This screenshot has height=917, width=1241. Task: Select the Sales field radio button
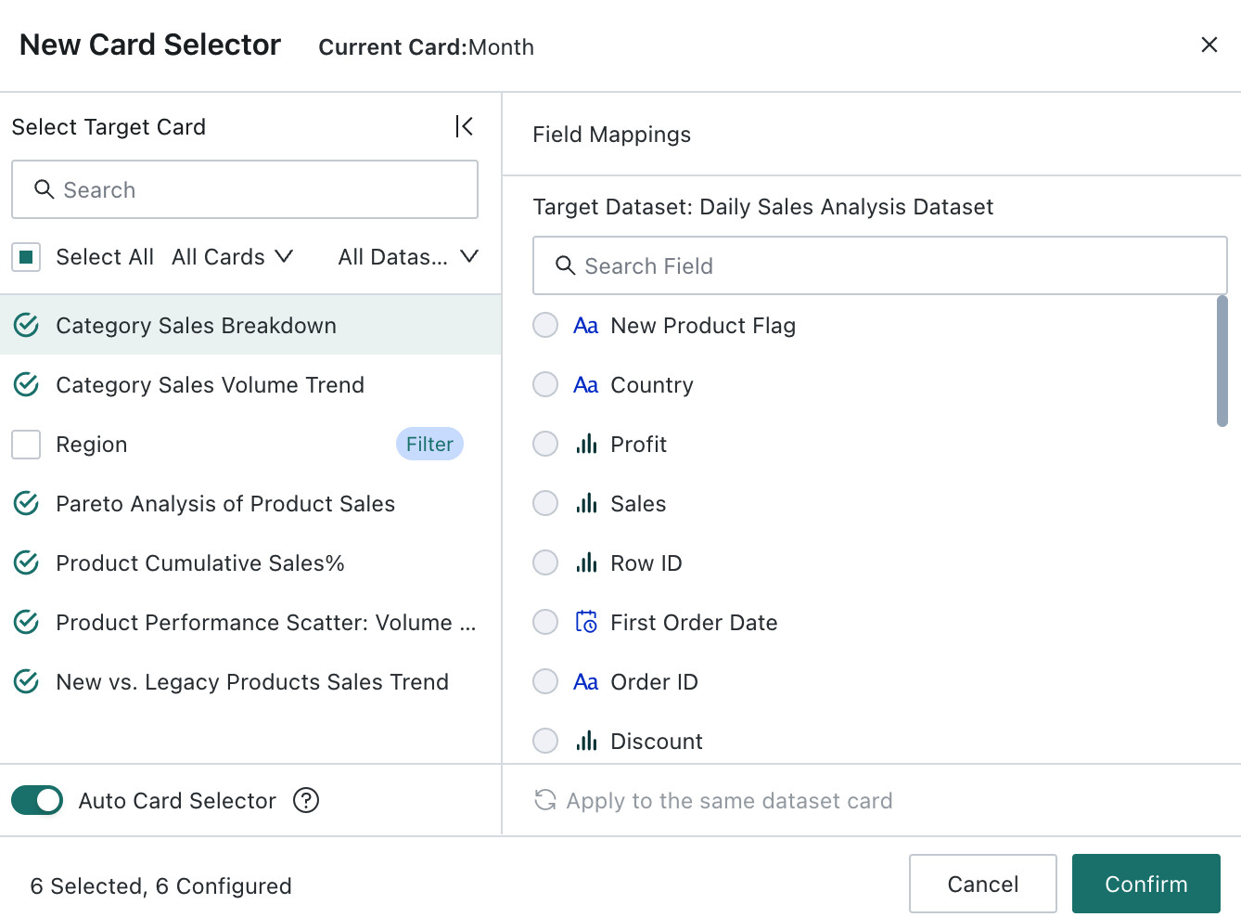[x=545, y=503]
